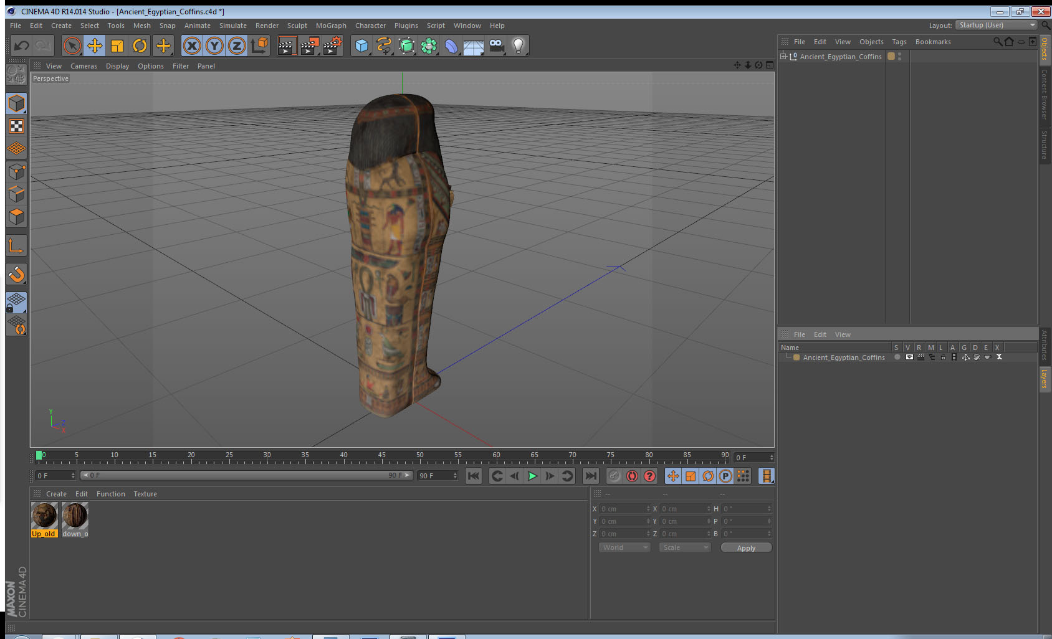
Task: Open the Layout dropdown Startup (User)
Action: click(x=996, y=25)
